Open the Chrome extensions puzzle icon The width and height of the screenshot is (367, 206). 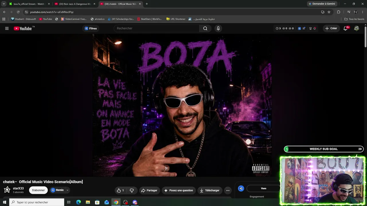339,12
